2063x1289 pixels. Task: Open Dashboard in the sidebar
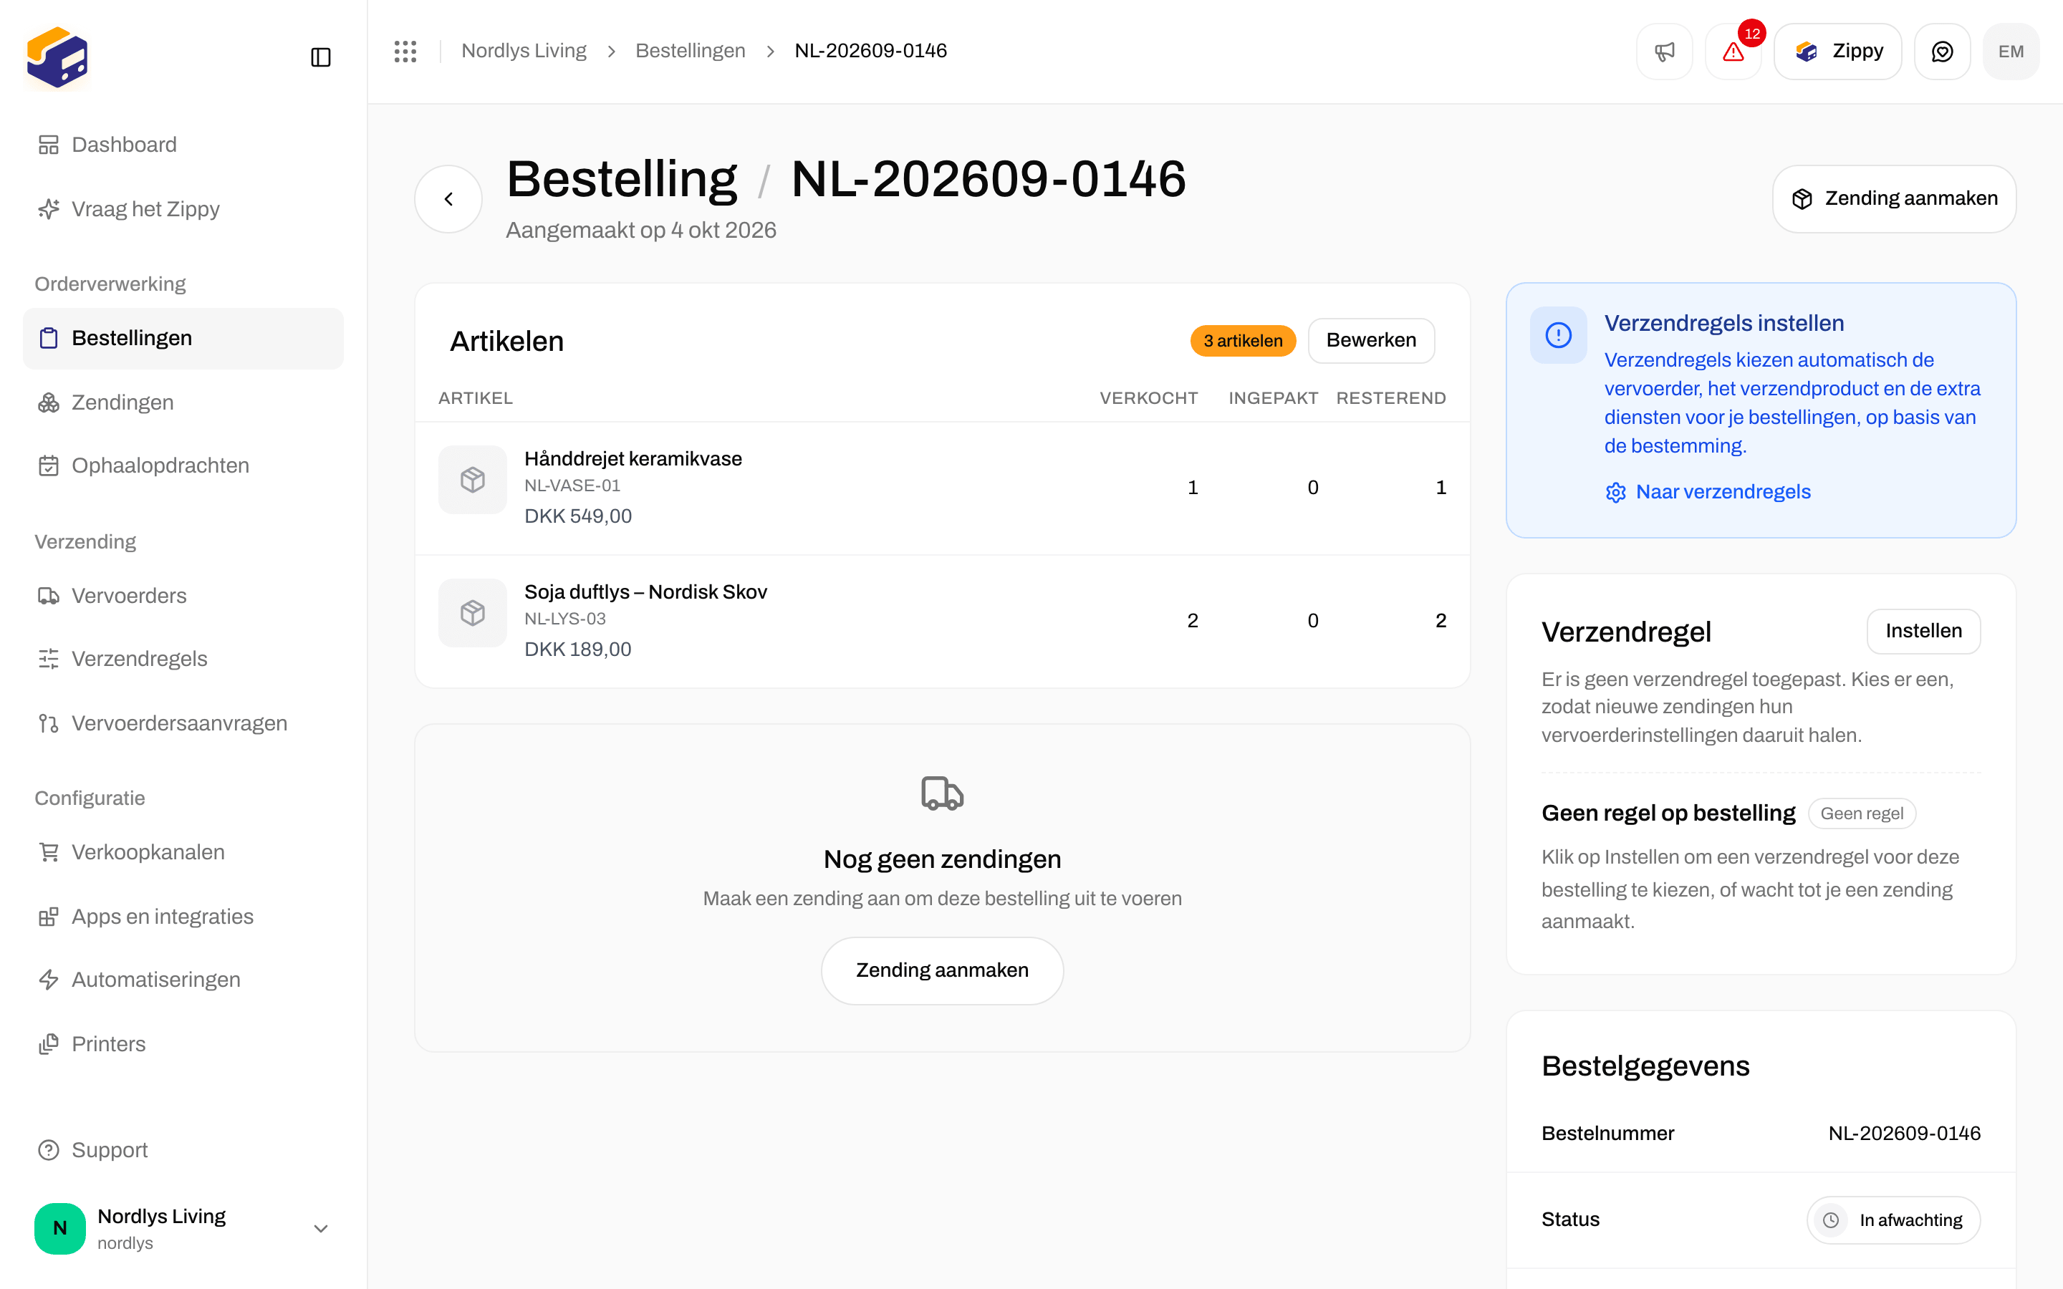[x=183, y=145]
